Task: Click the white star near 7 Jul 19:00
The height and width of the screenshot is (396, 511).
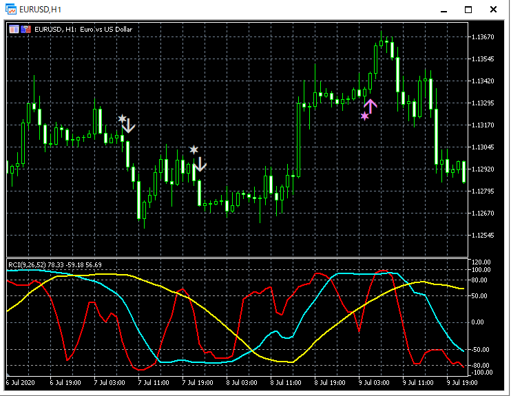Action: [x=194, y=149]
